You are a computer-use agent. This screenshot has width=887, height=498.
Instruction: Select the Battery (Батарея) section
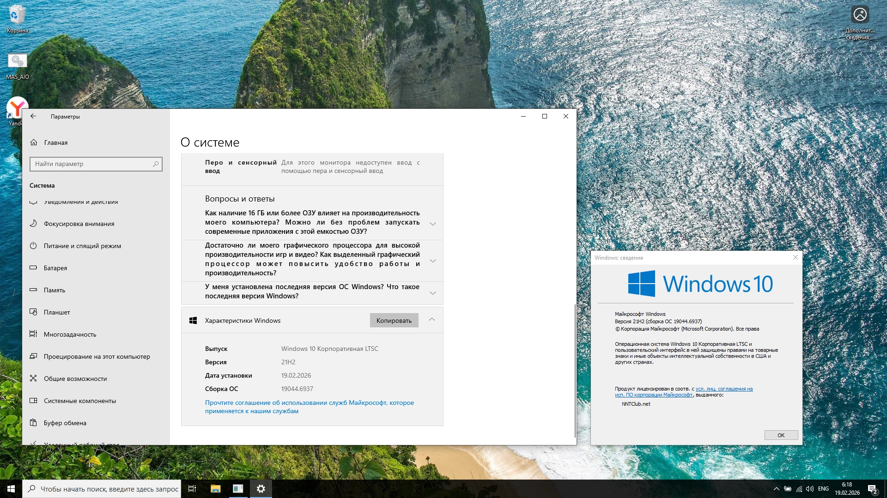click(55, 268)
